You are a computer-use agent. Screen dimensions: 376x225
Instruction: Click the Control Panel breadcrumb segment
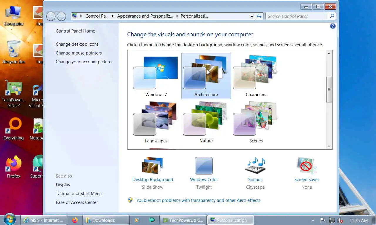tap(97, 16)
